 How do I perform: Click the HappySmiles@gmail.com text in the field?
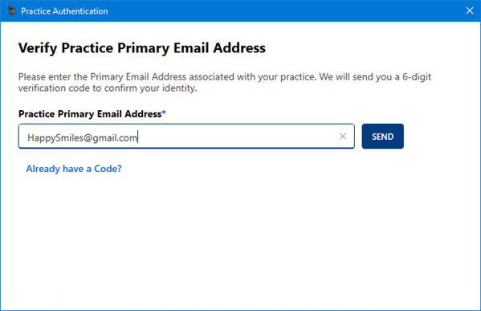pyautogui.click(x=82, y=137)
